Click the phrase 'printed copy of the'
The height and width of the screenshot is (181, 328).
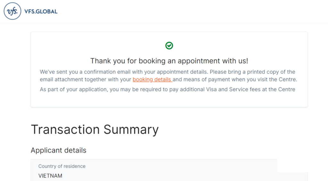(271, 72)
